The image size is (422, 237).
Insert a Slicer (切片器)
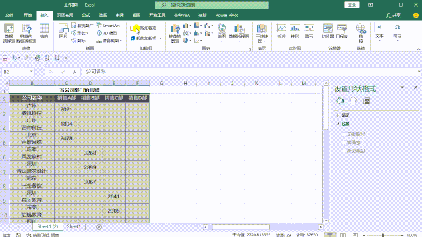point(328,31)
